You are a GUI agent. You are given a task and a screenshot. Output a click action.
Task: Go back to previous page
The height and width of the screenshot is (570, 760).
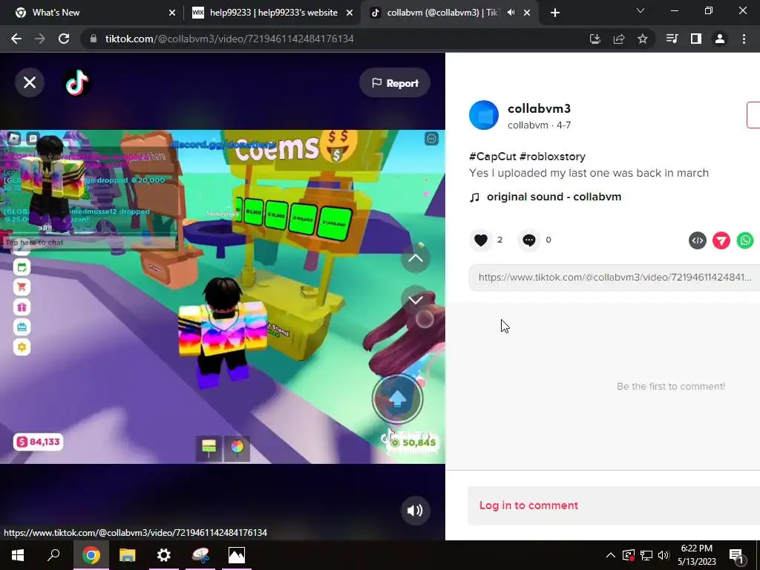pos(16,39)
